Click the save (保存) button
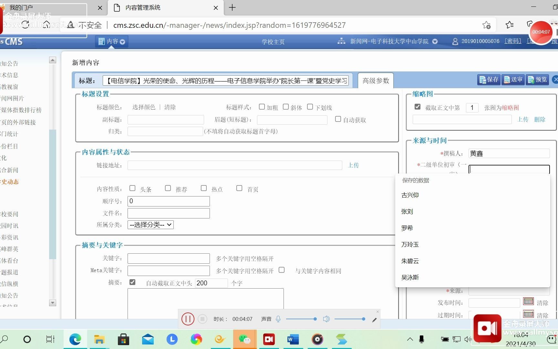558x349 pixels. [x=489, y=79]
